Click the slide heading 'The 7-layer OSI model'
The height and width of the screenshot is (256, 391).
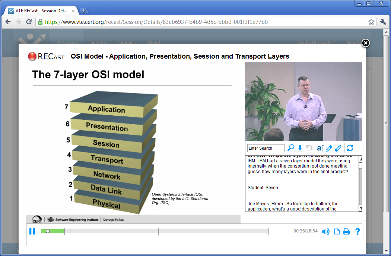tap(88, 75)
